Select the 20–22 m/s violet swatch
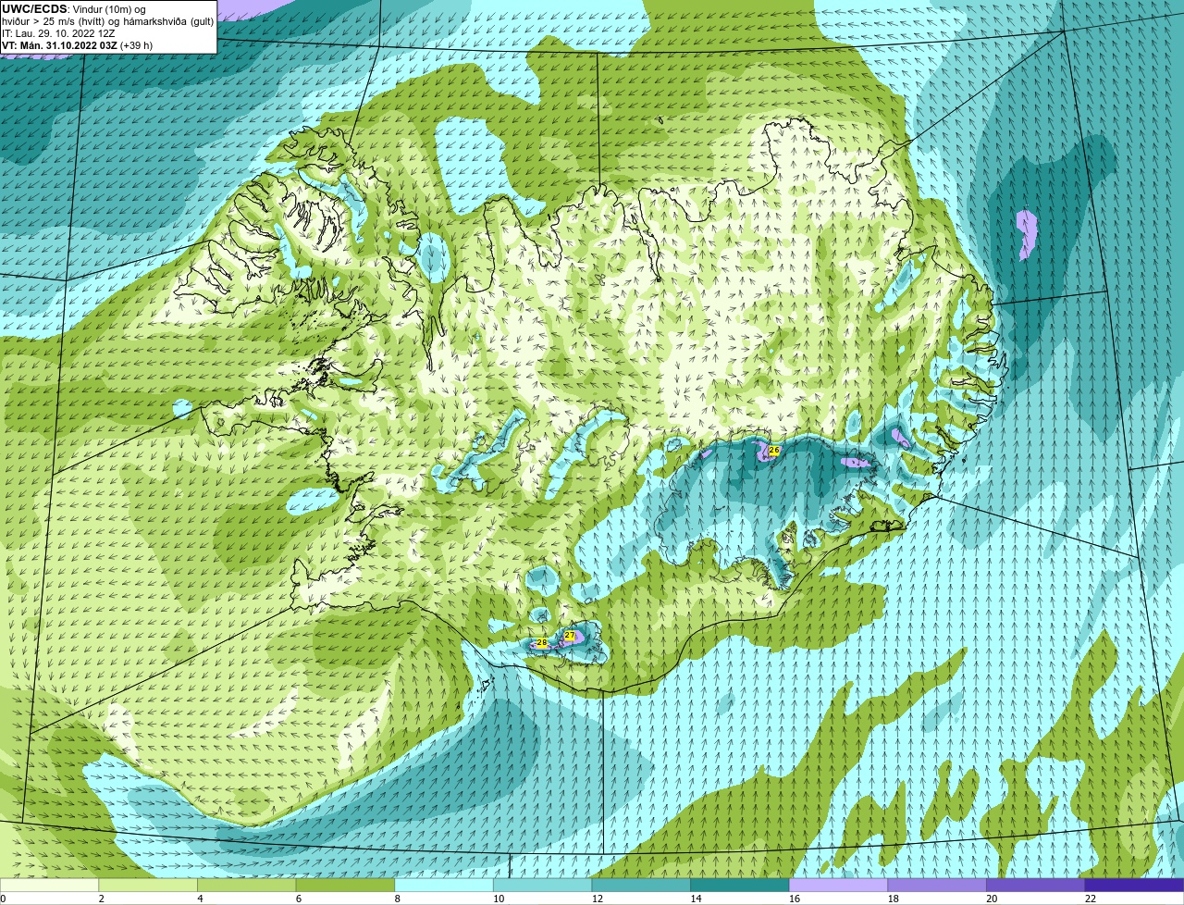The width and height of the screenshot is (1184, 905). point(1035,885)
